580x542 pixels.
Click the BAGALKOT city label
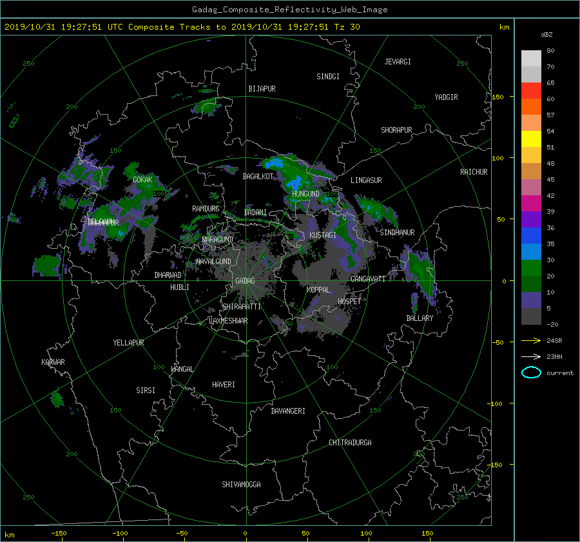258,177
